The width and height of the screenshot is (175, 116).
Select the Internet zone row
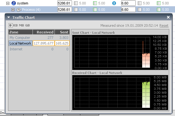(39, 49)
